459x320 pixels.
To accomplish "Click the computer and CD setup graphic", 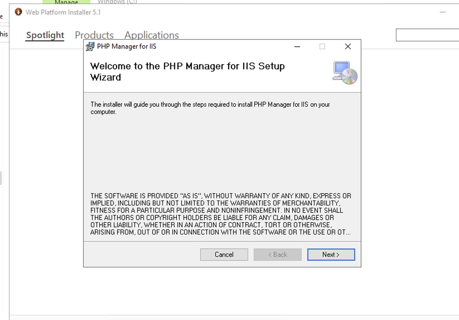I will click(345, 73).
